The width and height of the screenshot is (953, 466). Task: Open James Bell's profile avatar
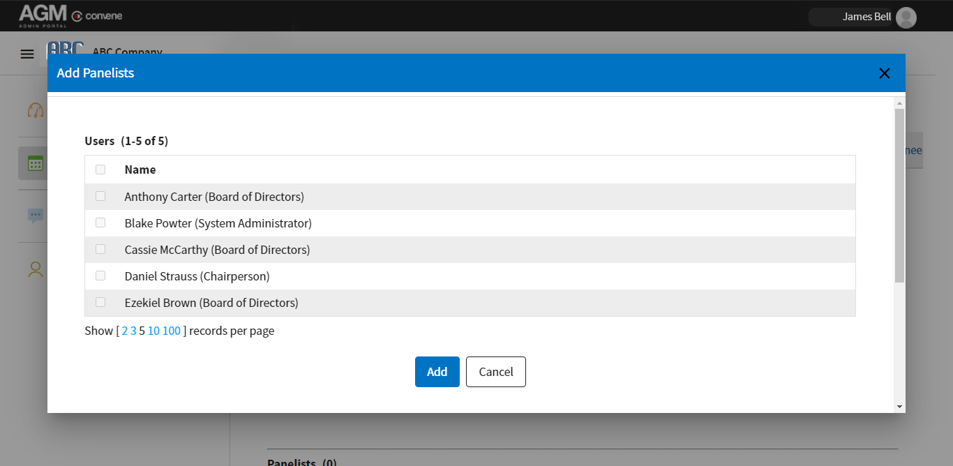pyautogui.click(x=906, y=17)
